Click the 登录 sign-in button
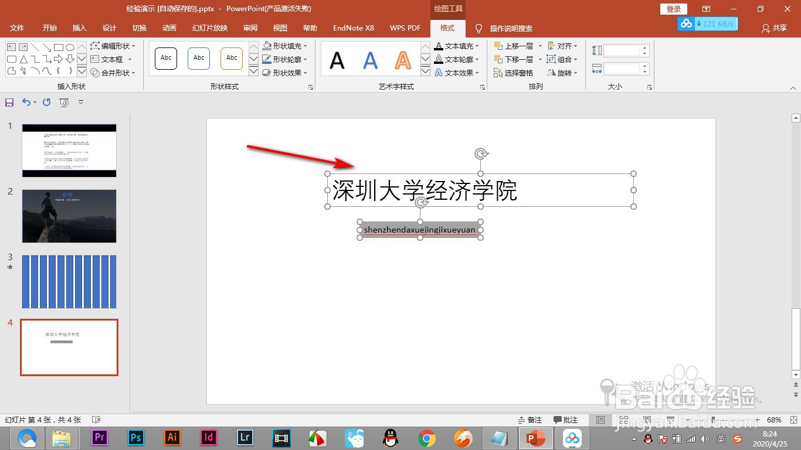 (x=674, y=9)
